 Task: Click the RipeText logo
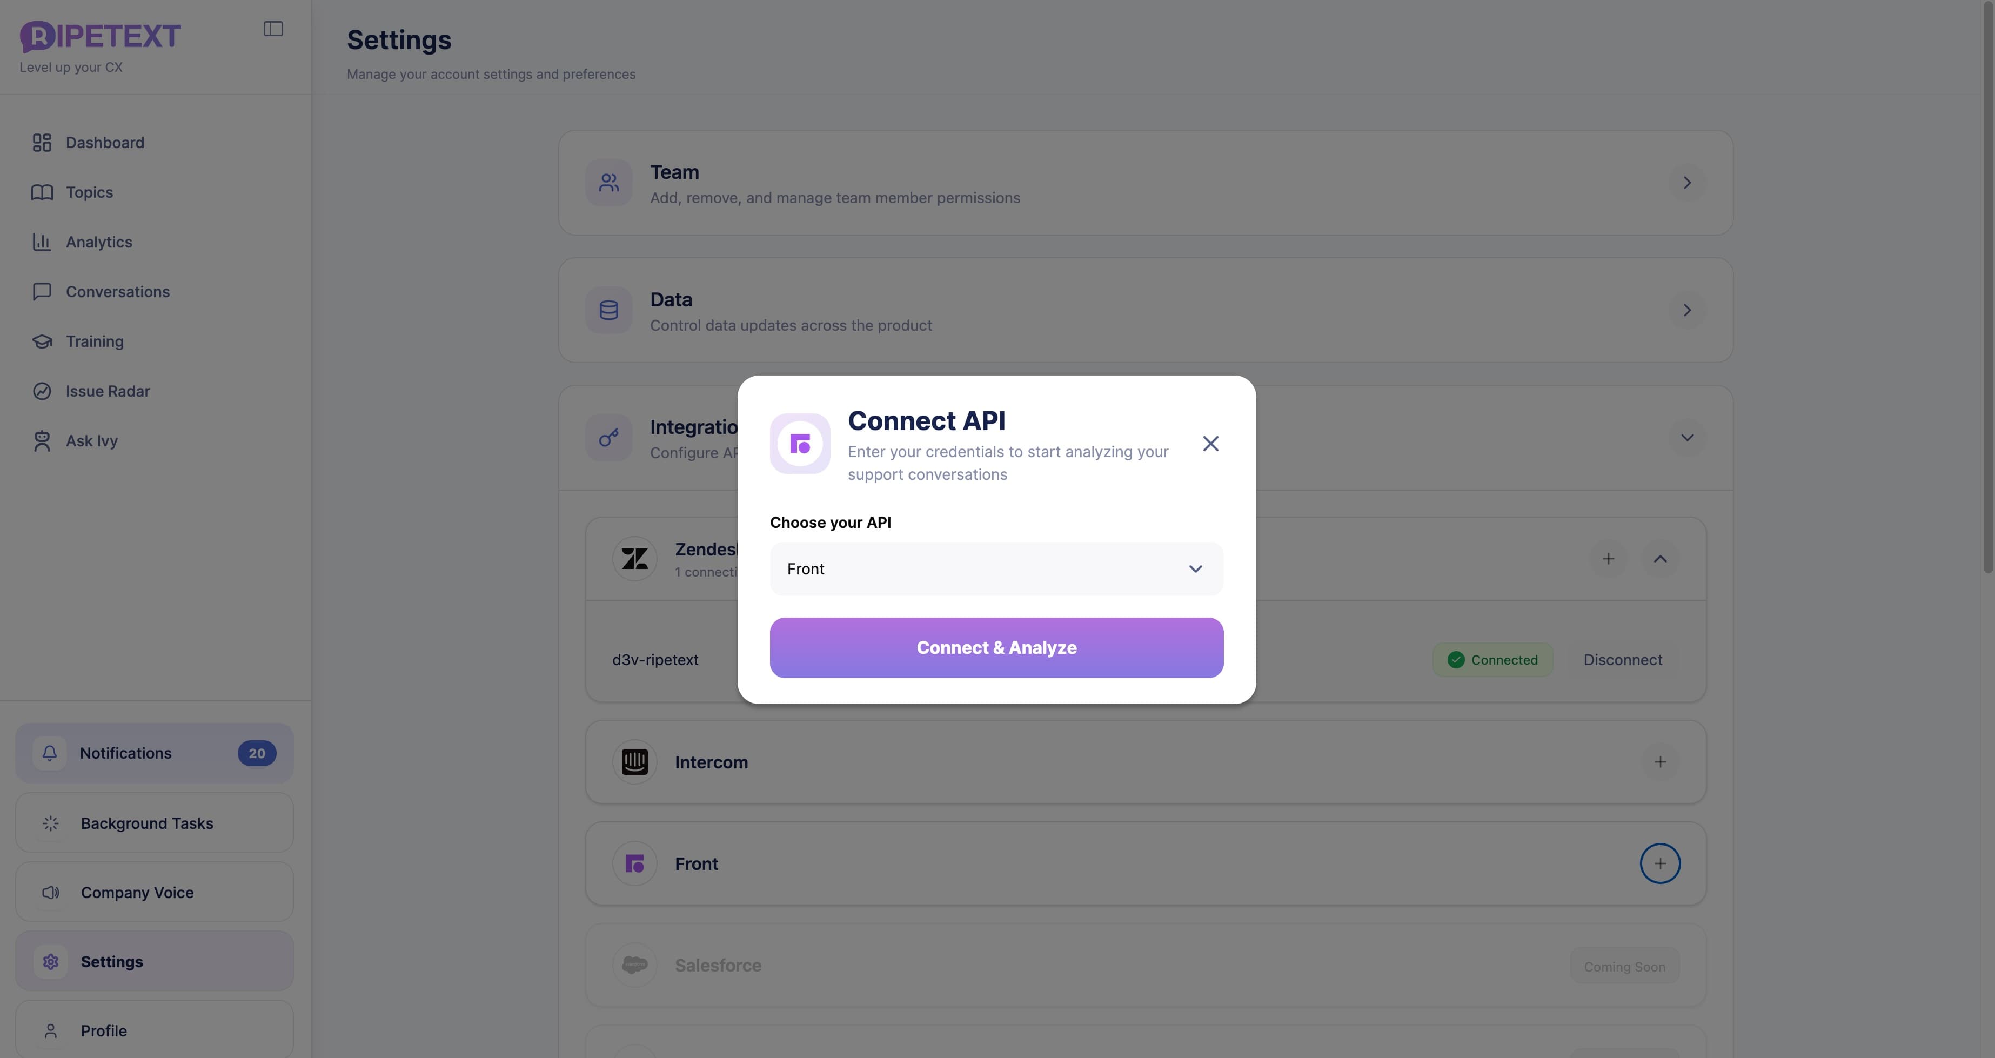99,36
